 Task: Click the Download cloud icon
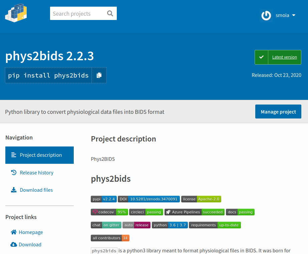point(14,244)
